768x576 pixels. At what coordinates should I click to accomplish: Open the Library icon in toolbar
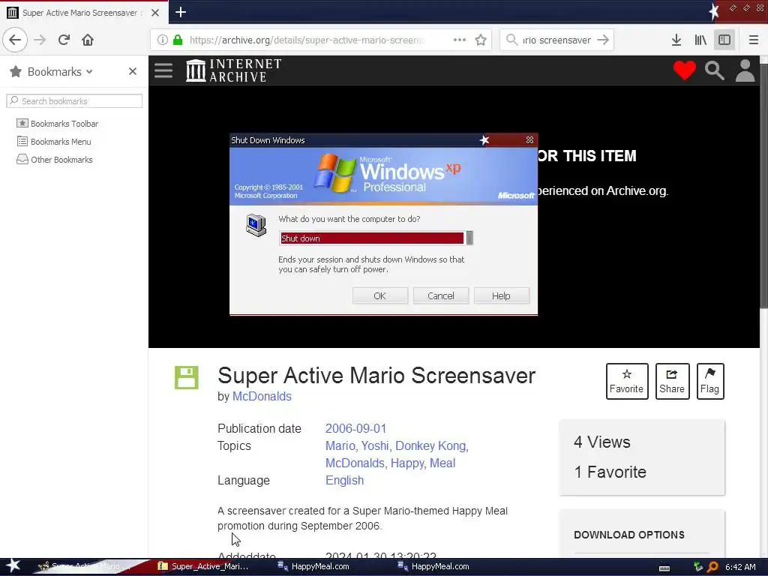(700, 40)
